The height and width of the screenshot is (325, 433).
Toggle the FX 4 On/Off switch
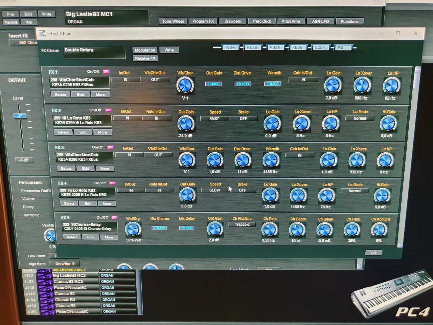[x=112, y=183]
